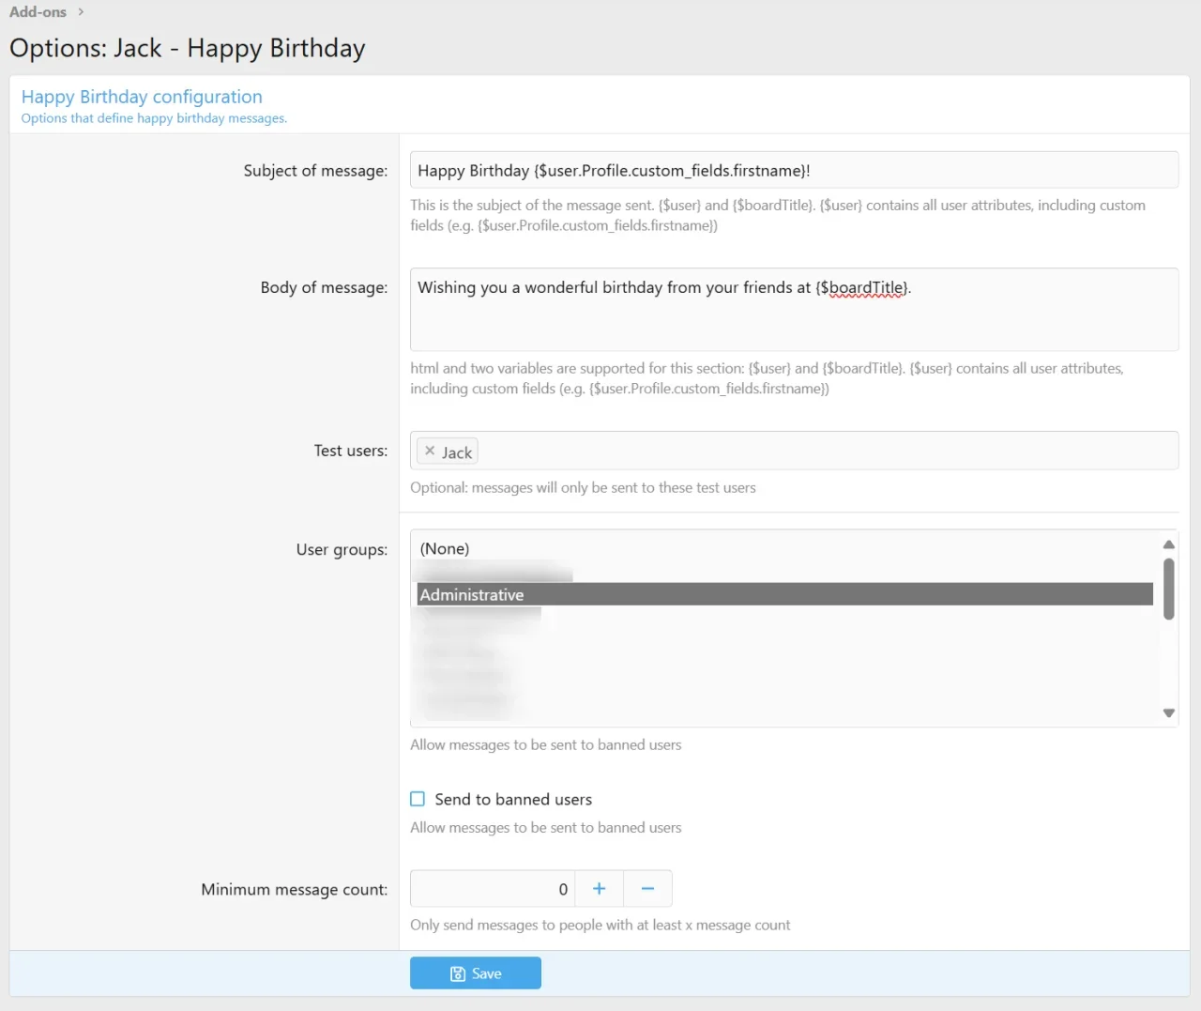The image size is (1201, 1011).
Task: Click the Subject of message input field
Action: click(794, 170)
